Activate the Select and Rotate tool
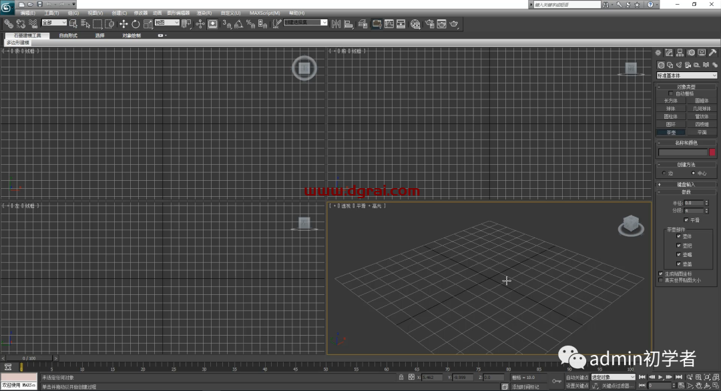The height and width of the screenshot is (391, 721). (x=136, y=23)
